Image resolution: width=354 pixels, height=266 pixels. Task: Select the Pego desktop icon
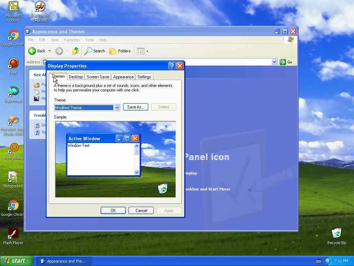pyautogui.click(x=13, y=66)
